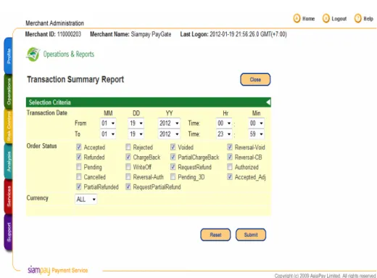Follow the Logout link text
The height and width of the screenshot is (278, 377).
tap(339, 19)
